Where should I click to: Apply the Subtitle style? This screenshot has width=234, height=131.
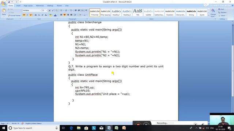(x=148, y=12)
